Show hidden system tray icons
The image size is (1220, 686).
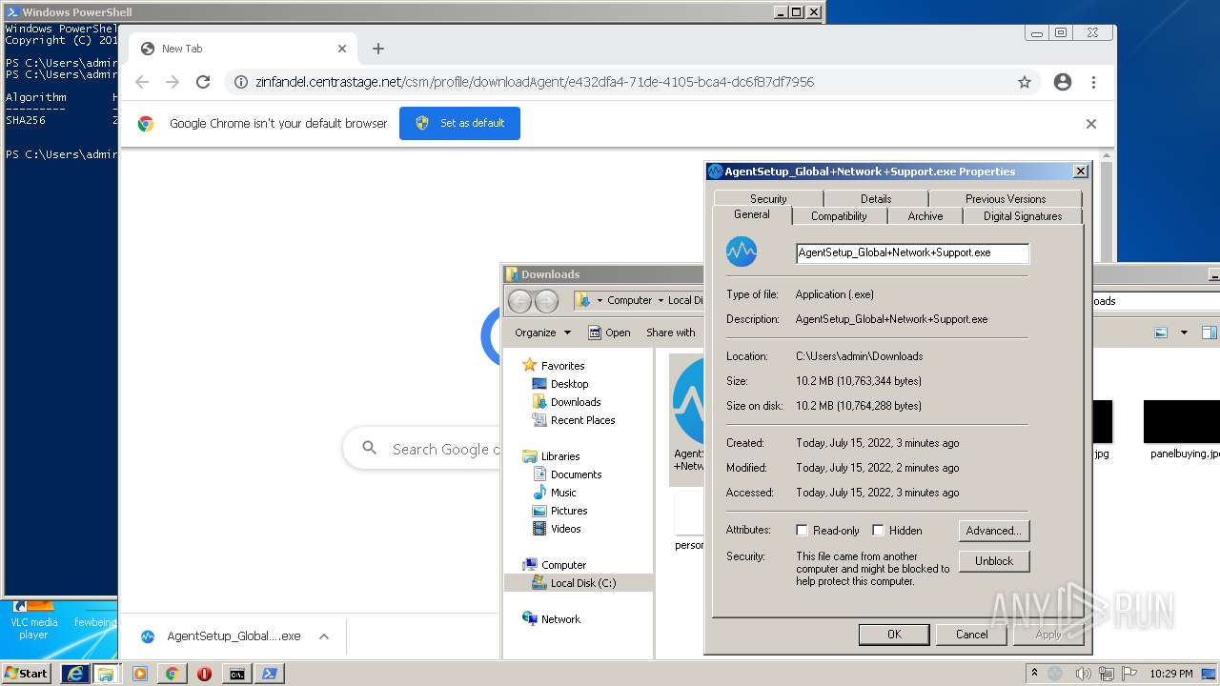1034,673
